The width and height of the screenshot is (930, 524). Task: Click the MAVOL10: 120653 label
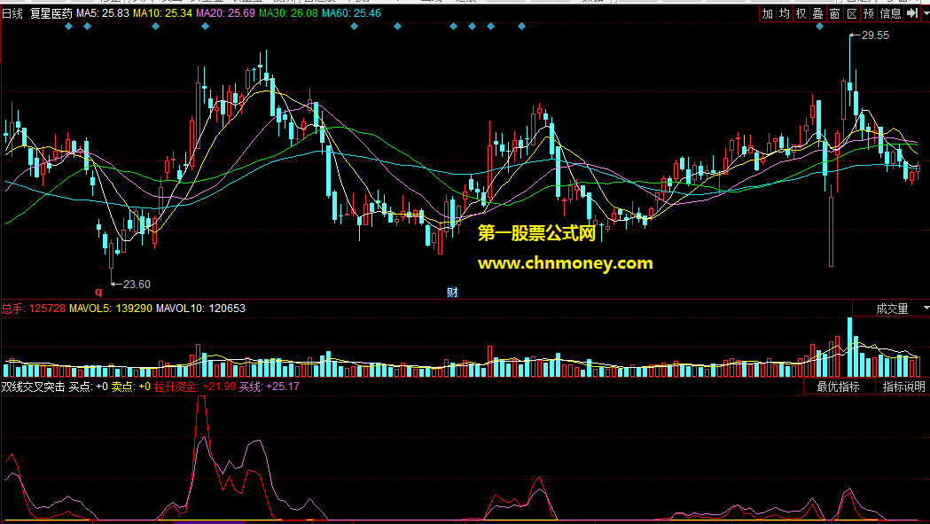(x=200, y=309)
